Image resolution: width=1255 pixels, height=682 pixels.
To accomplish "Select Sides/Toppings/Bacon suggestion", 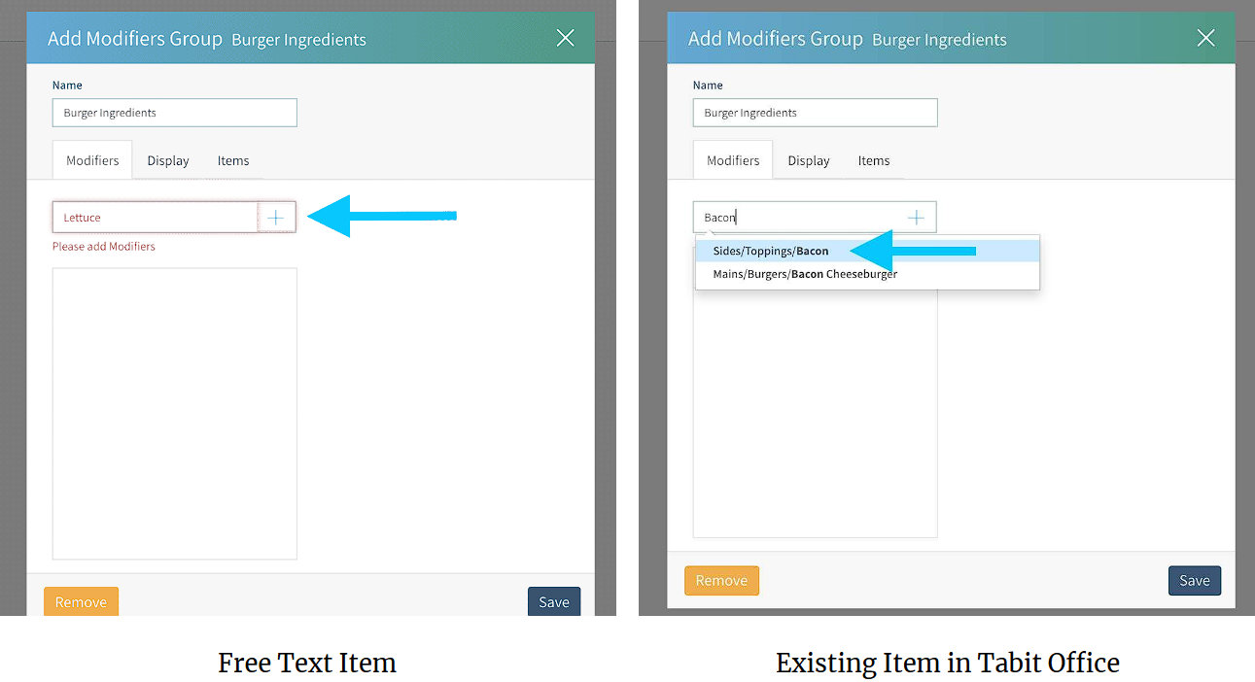I will [x=771, y=252].
